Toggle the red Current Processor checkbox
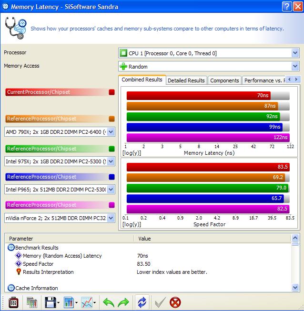Screen dimensions: 304x311 coord(111,92)
